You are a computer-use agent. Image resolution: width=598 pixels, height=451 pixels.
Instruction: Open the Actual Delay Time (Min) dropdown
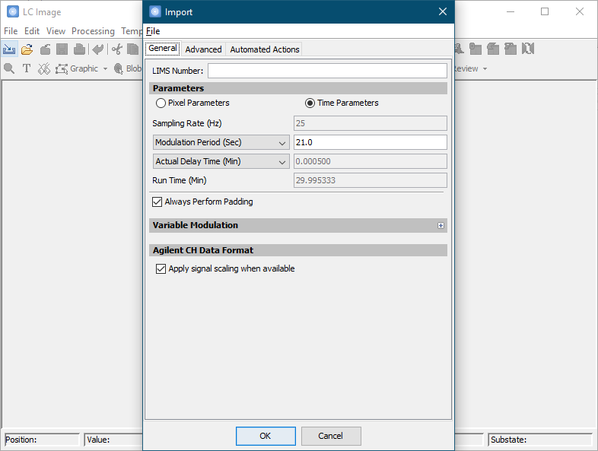(x=221, y=161)
